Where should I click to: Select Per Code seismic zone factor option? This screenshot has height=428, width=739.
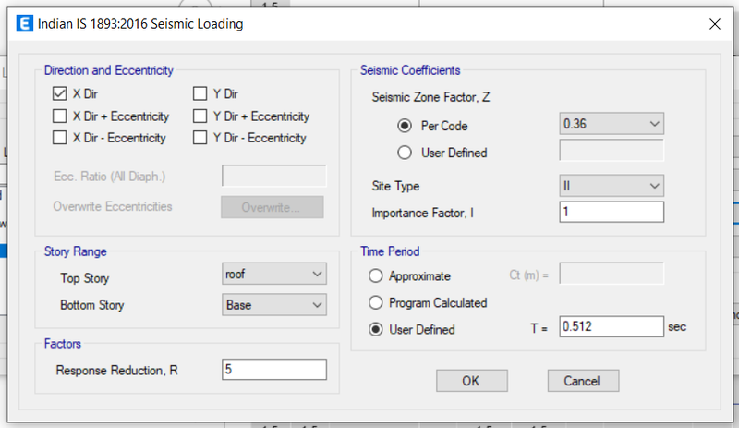[x=405, y=126]
